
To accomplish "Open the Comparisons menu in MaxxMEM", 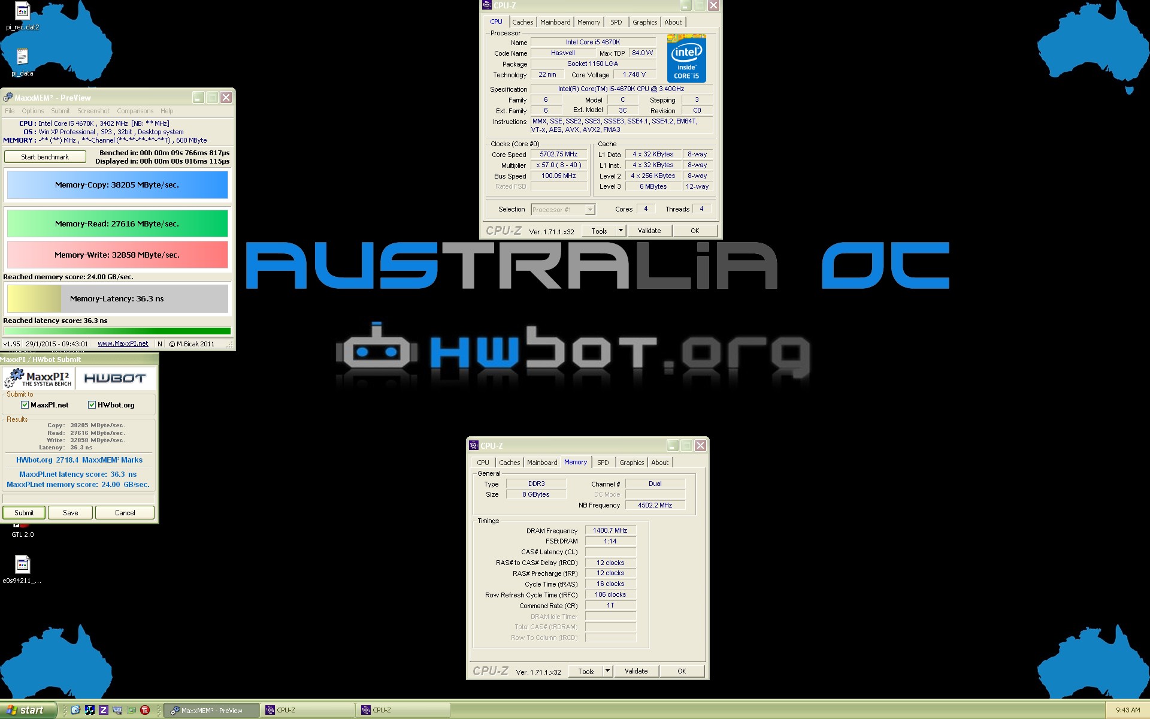I will point(135,111).
